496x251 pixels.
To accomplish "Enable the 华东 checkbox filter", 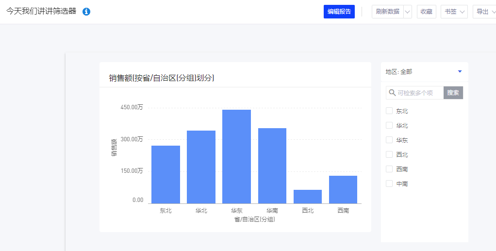I will tap(389, 140).
